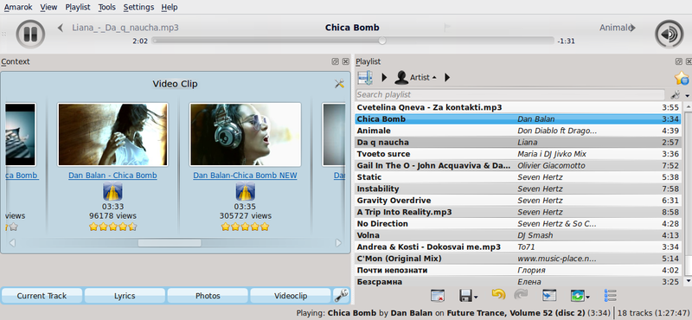The height and width of the screenshot is (320, 692).
Task: Open the applet configuration wrench in the bottom toolbar
Action: (341, 295)
